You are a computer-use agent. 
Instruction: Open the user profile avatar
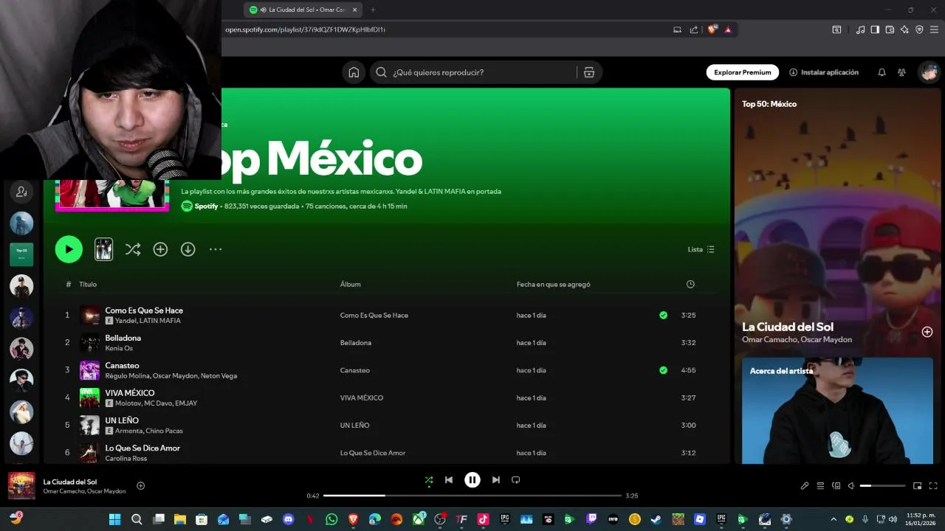929,72
